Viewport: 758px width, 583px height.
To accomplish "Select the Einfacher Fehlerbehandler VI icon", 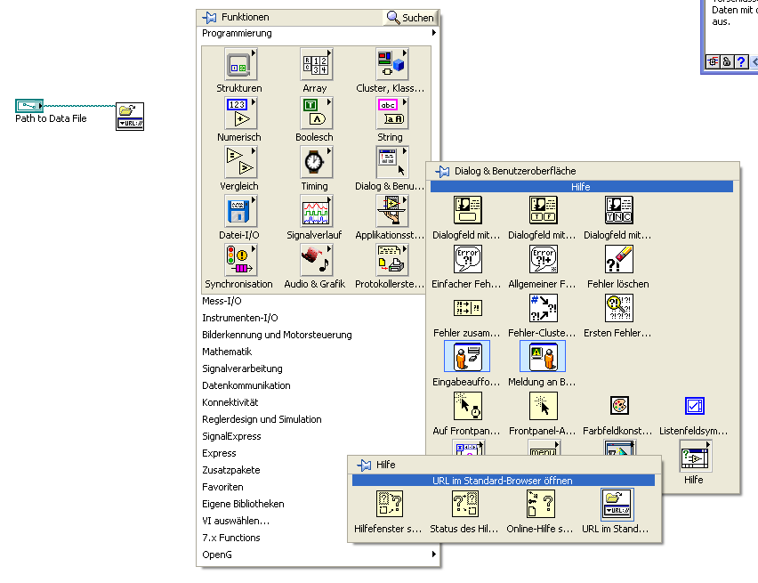I will tap(467, 259).
